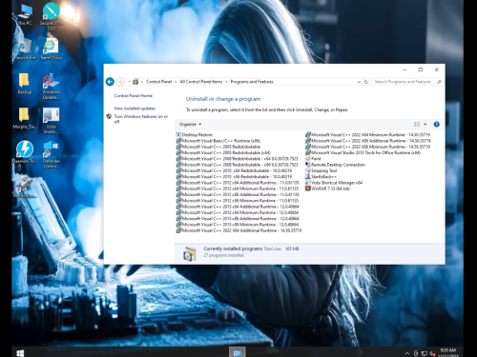Select the Vista Shortcut desktop icon
The height and width of the screenshot is (357, 477).
point(51,121)
